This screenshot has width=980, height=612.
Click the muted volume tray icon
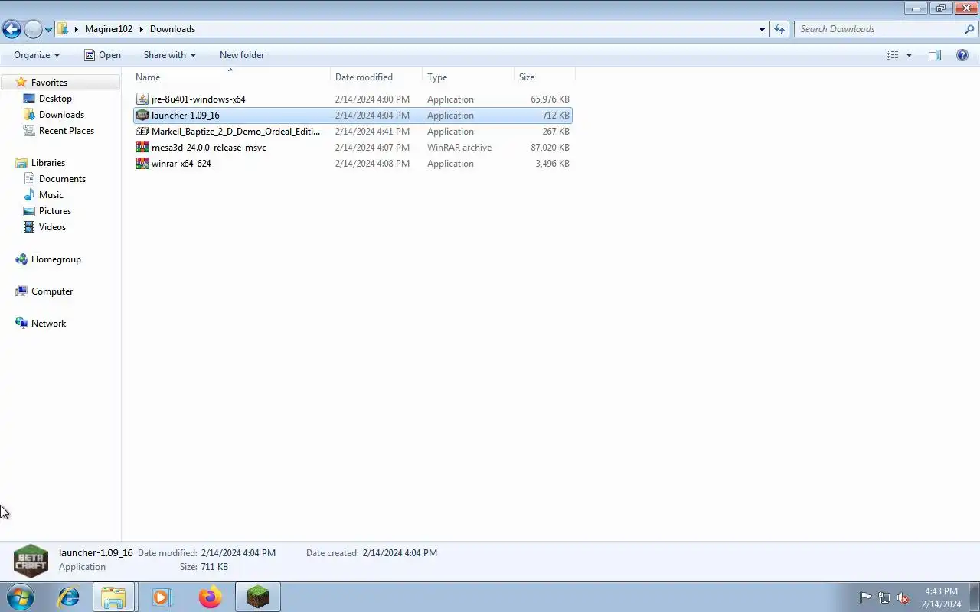click(903, 597)
